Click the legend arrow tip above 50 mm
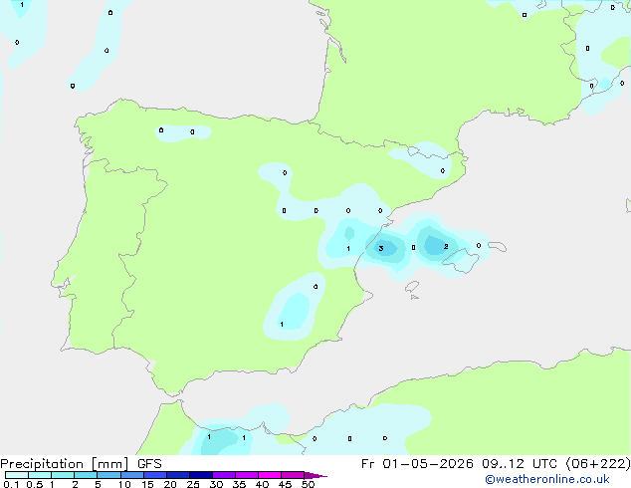The width and height of the screenshot is (631, 488). pos(315,475)
